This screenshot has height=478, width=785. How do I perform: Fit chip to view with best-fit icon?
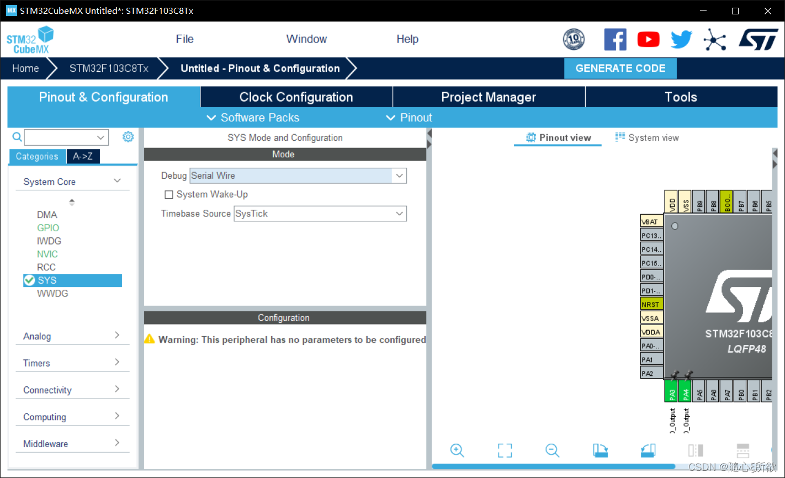[505, 450]
